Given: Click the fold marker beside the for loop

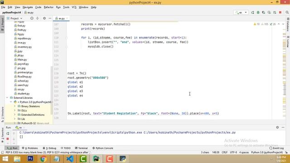Looking at the screenshot, I should [66, 38].
